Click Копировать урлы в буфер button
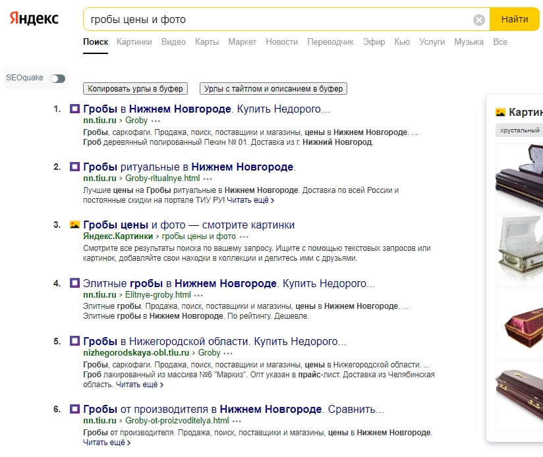Image resolution: width=543 pixels, height=457 pixels. click(135, 88)
